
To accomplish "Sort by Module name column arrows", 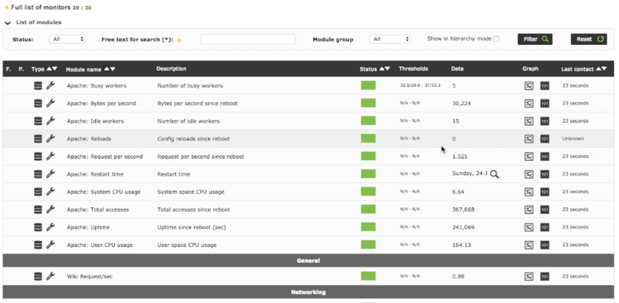I will point(110,69).
